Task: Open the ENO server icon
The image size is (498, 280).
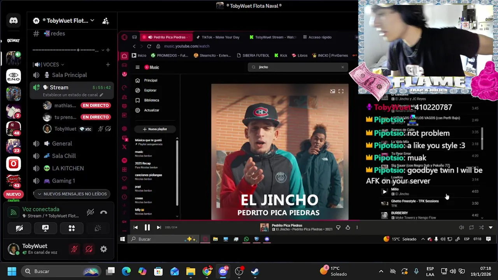Action: pyautogui.click(x=14, y=76)
